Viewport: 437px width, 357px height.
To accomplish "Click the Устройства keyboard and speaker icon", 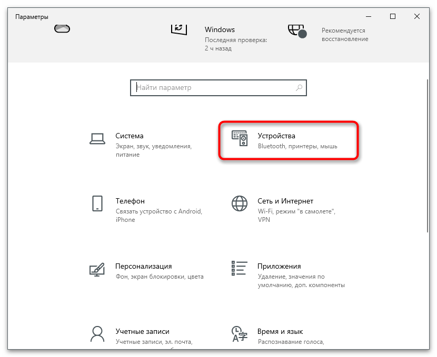I will pos(240,138).
